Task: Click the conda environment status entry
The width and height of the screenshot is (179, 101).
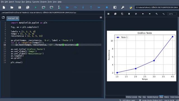Action: coord(150,100)
